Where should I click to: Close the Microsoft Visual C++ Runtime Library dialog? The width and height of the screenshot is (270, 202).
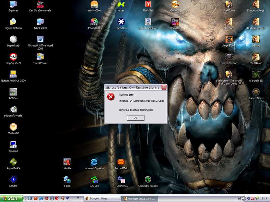(x=164, y=87)
